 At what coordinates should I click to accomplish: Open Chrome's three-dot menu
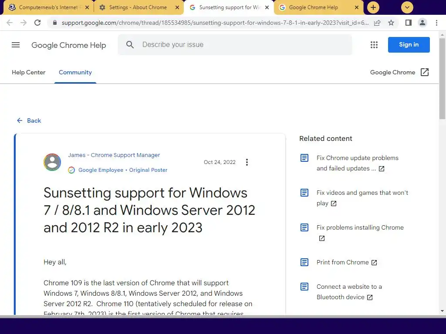click(436, 23)
